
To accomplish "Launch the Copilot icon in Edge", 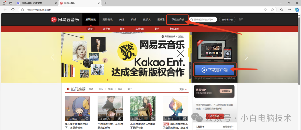I will [x=297, y=9].
